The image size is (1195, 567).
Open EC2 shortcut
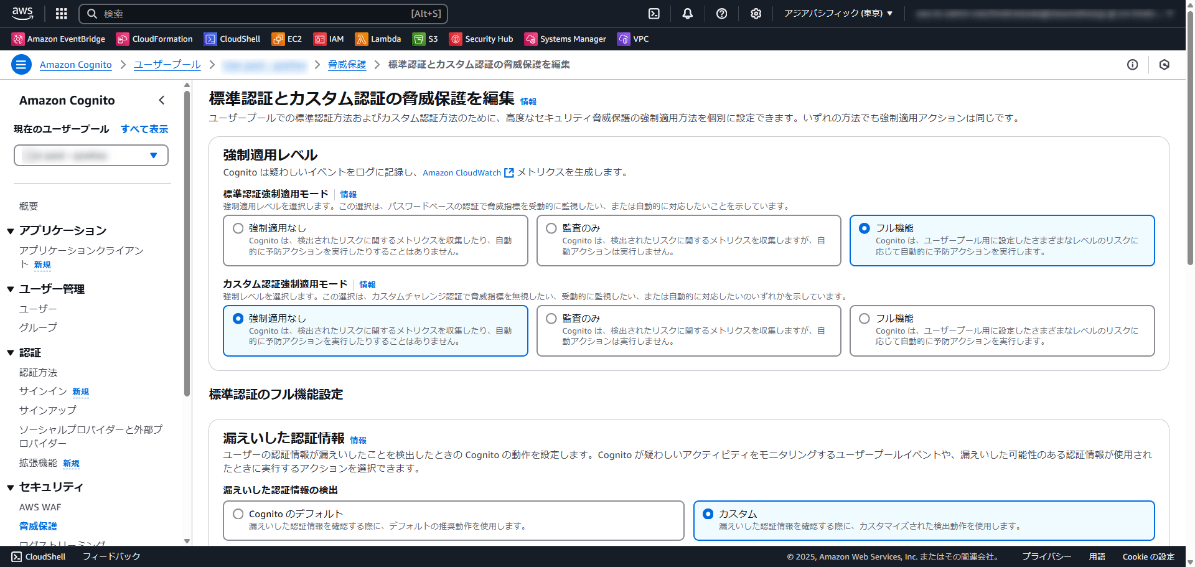[x=287, y=39]
